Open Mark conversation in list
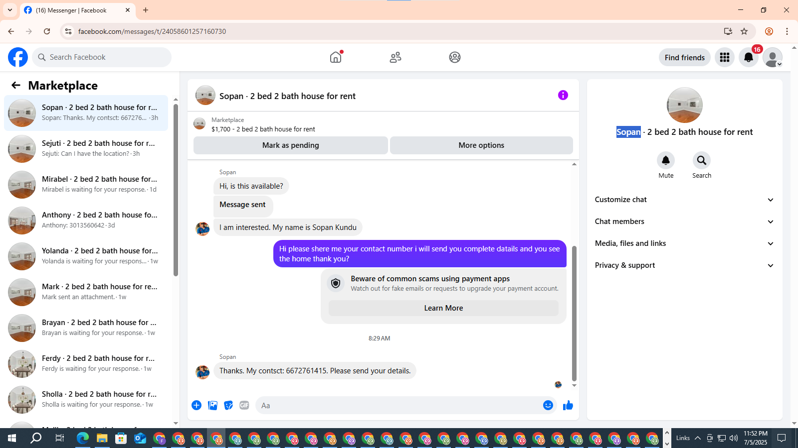This screenshot has height=448, width=798. [86, 292]
